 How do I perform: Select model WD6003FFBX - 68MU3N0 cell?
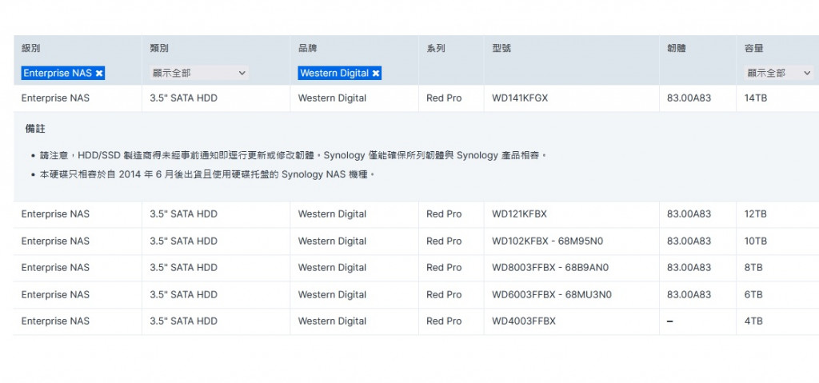[x=552, y=295]
